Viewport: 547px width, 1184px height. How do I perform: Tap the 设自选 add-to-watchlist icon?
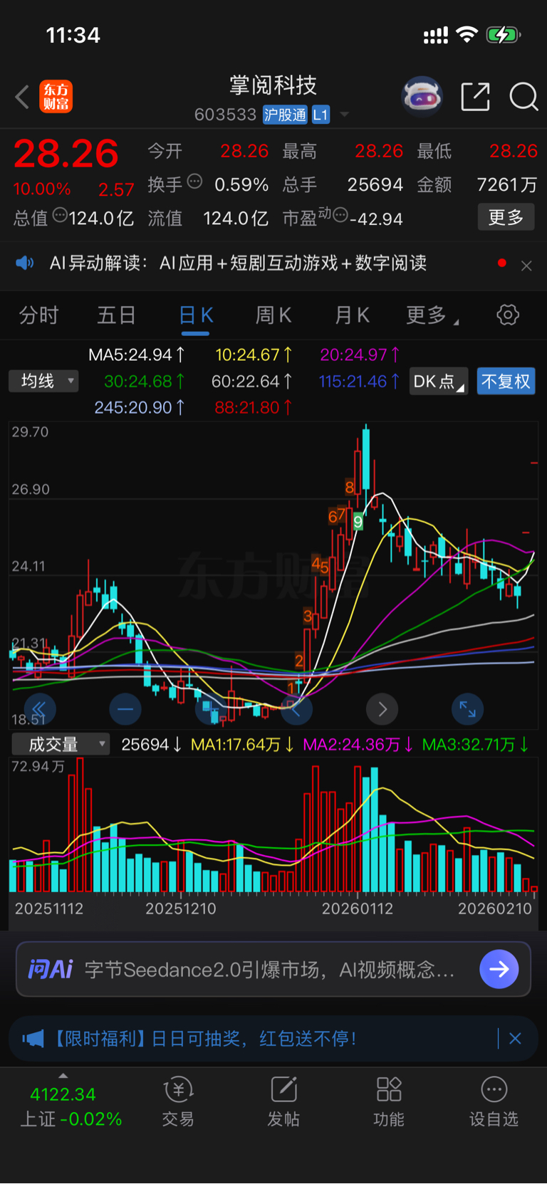(x=494, y=1089)
